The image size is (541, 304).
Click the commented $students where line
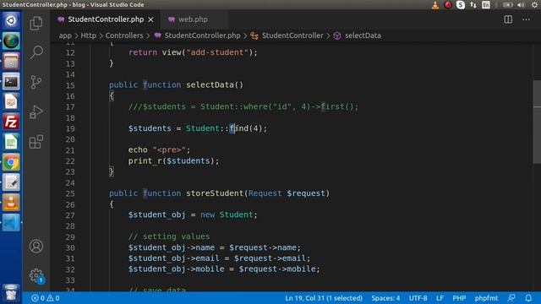(243, 106)
